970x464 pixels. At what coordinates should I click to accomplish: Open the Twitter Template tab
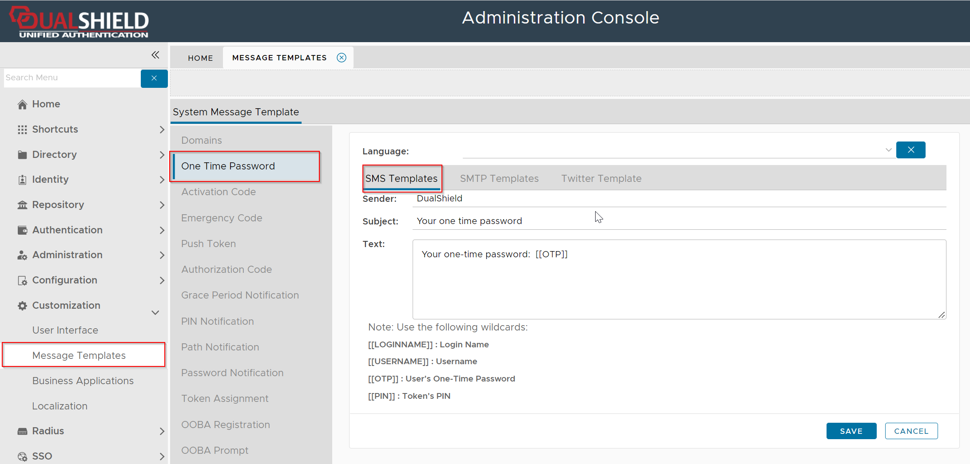(x=601, y=178)
